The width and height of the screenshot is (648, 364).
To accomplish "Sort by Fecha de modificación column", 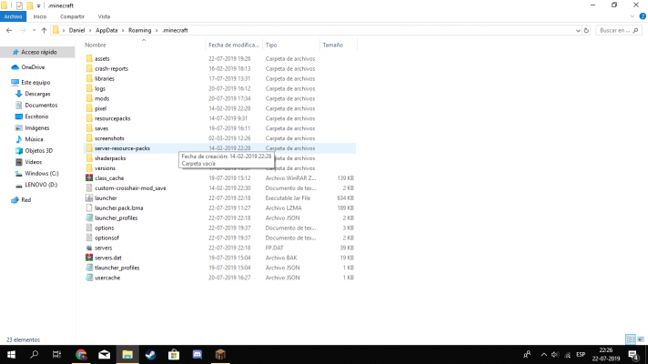I will point(234,45).
